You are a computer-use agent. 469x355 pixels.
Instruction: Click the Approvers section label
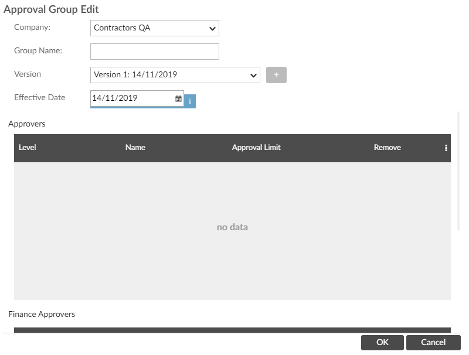(27, 124)
